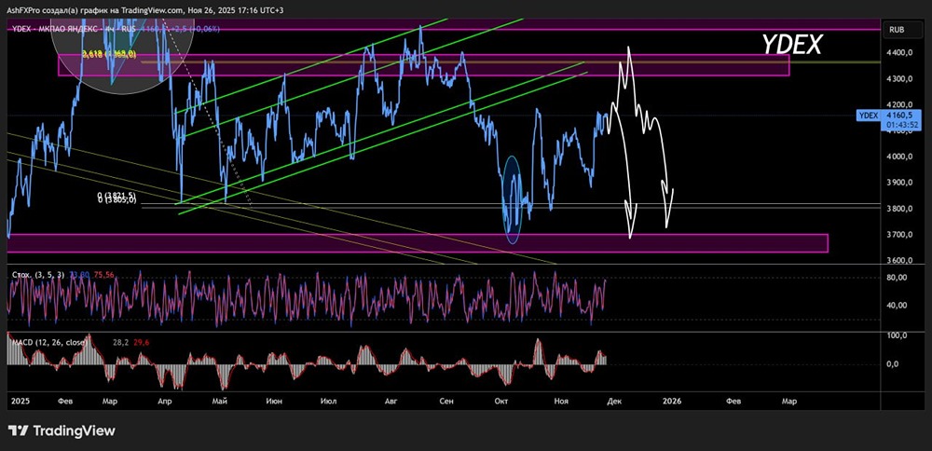The image size is (932, 451).
Task: Click the Дек label on time axis
Action: [614, 402]
